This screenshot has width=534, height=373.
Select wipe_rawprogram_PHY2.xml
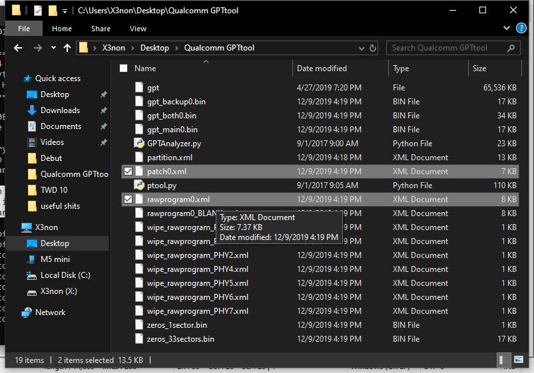[198, 255]
